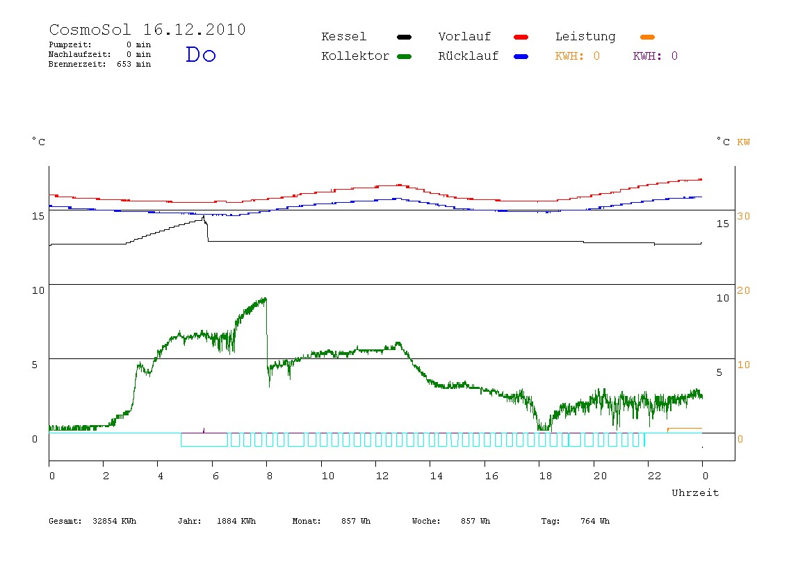Select the "857 Wh" value beside Woche
Screen dimensions: 798x564
(x=475, y=521)
